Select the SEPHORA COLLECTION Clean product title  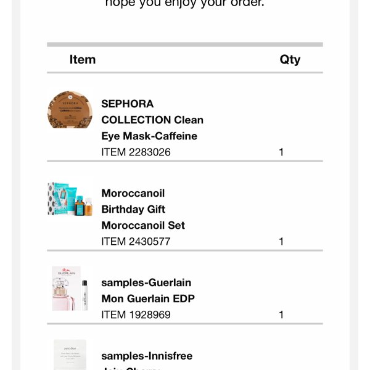[152, 112]
